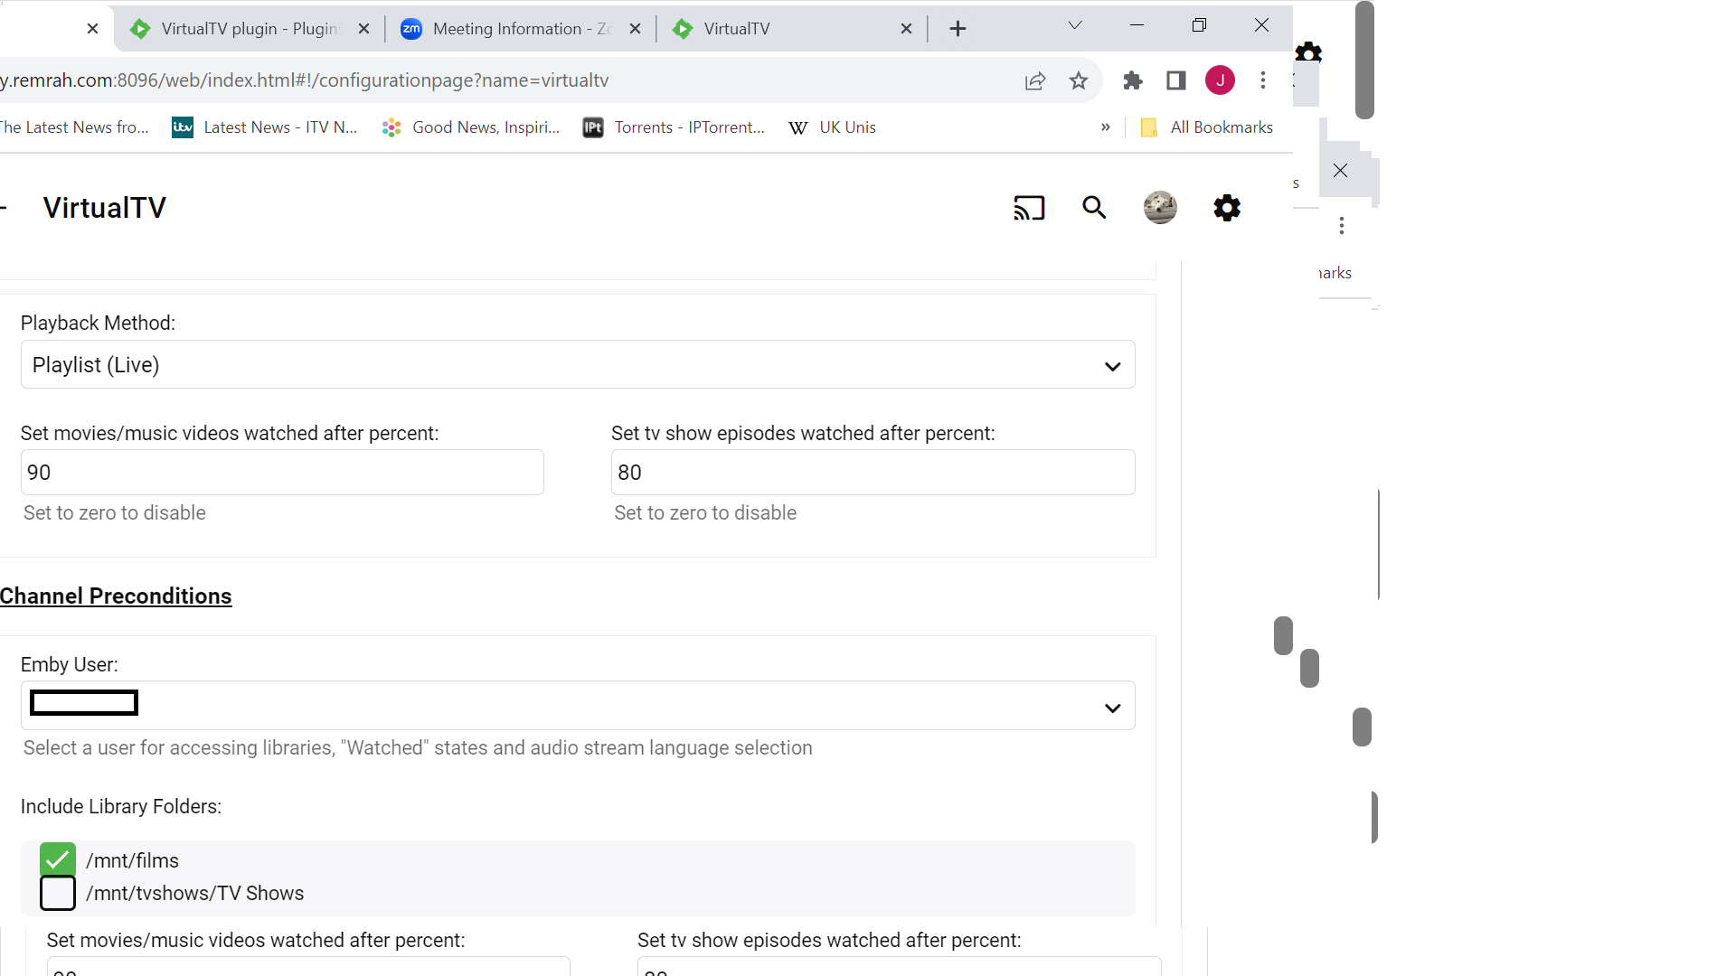
Task: Uncheck the /mnt/films library folder
Action: coord(58,859)
